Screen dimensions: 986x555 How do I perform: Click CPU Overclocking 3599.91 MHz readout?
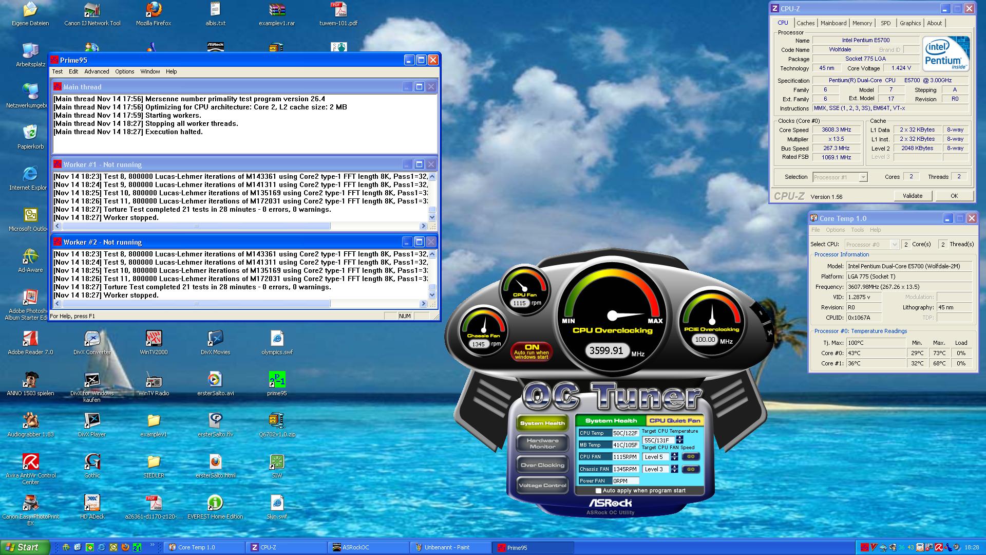pos(606,350)
